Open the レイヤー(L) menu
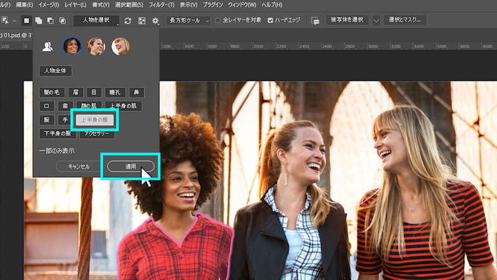The height and width of the screenshot is (280, 497). (x=75, y=5)
